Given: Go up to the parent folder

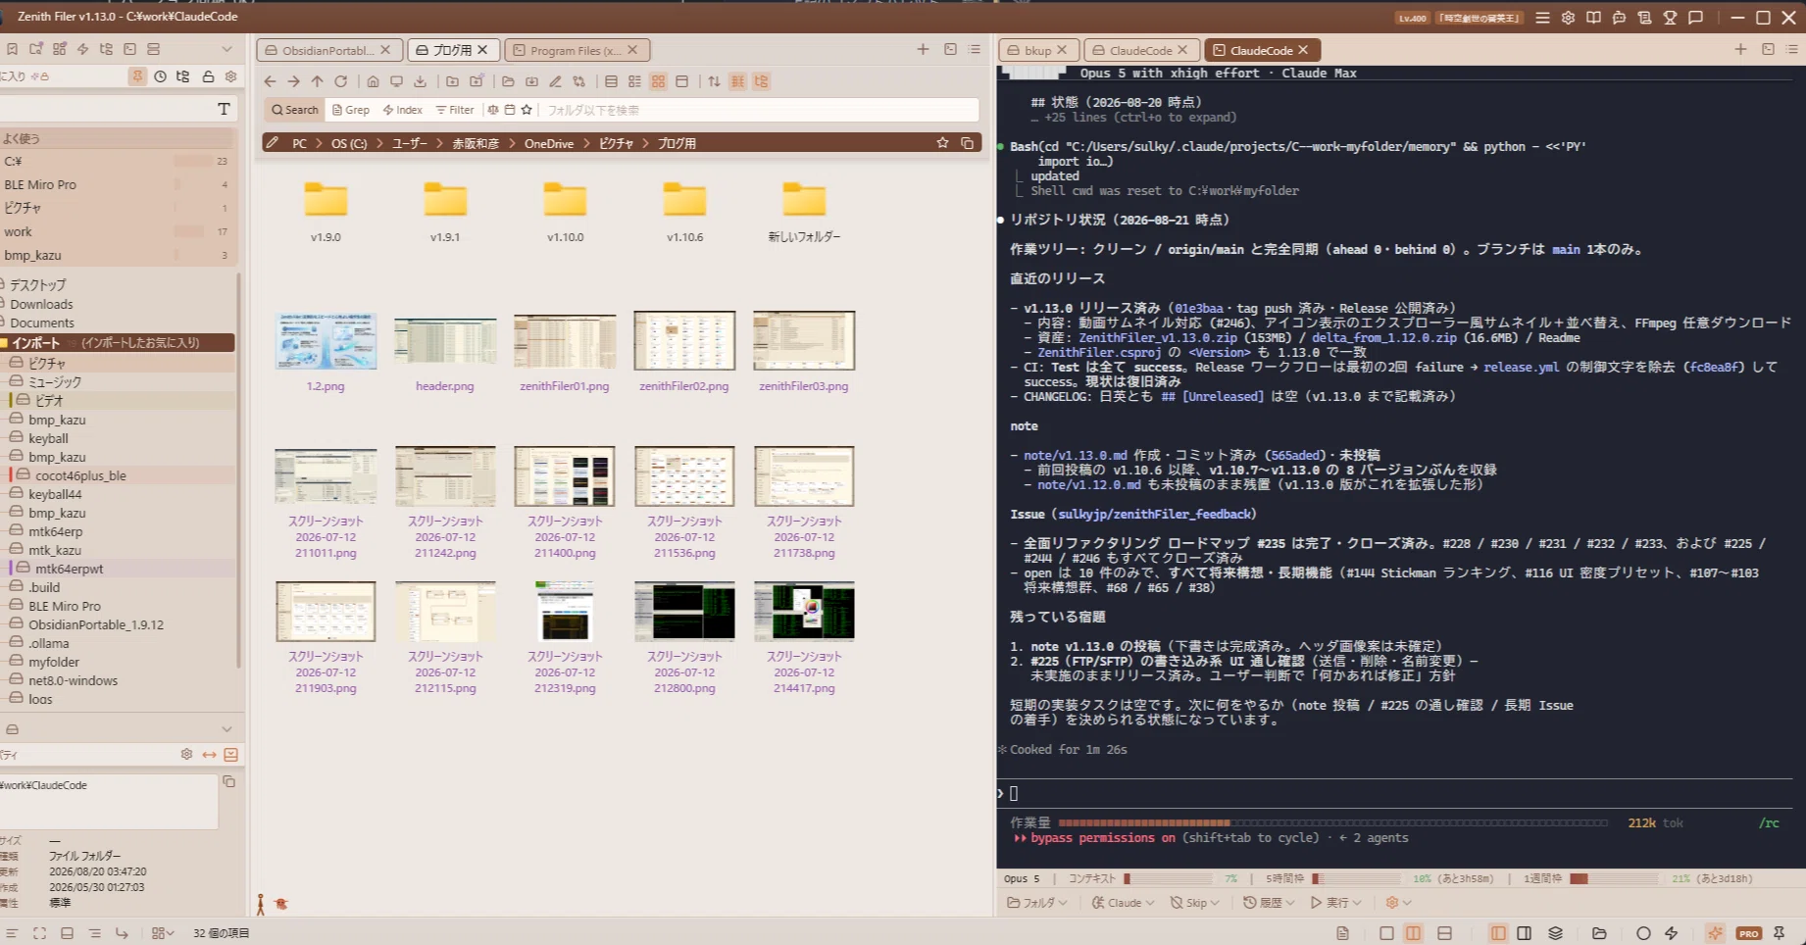Looking at the screenshot, I should tap(317, 81).
